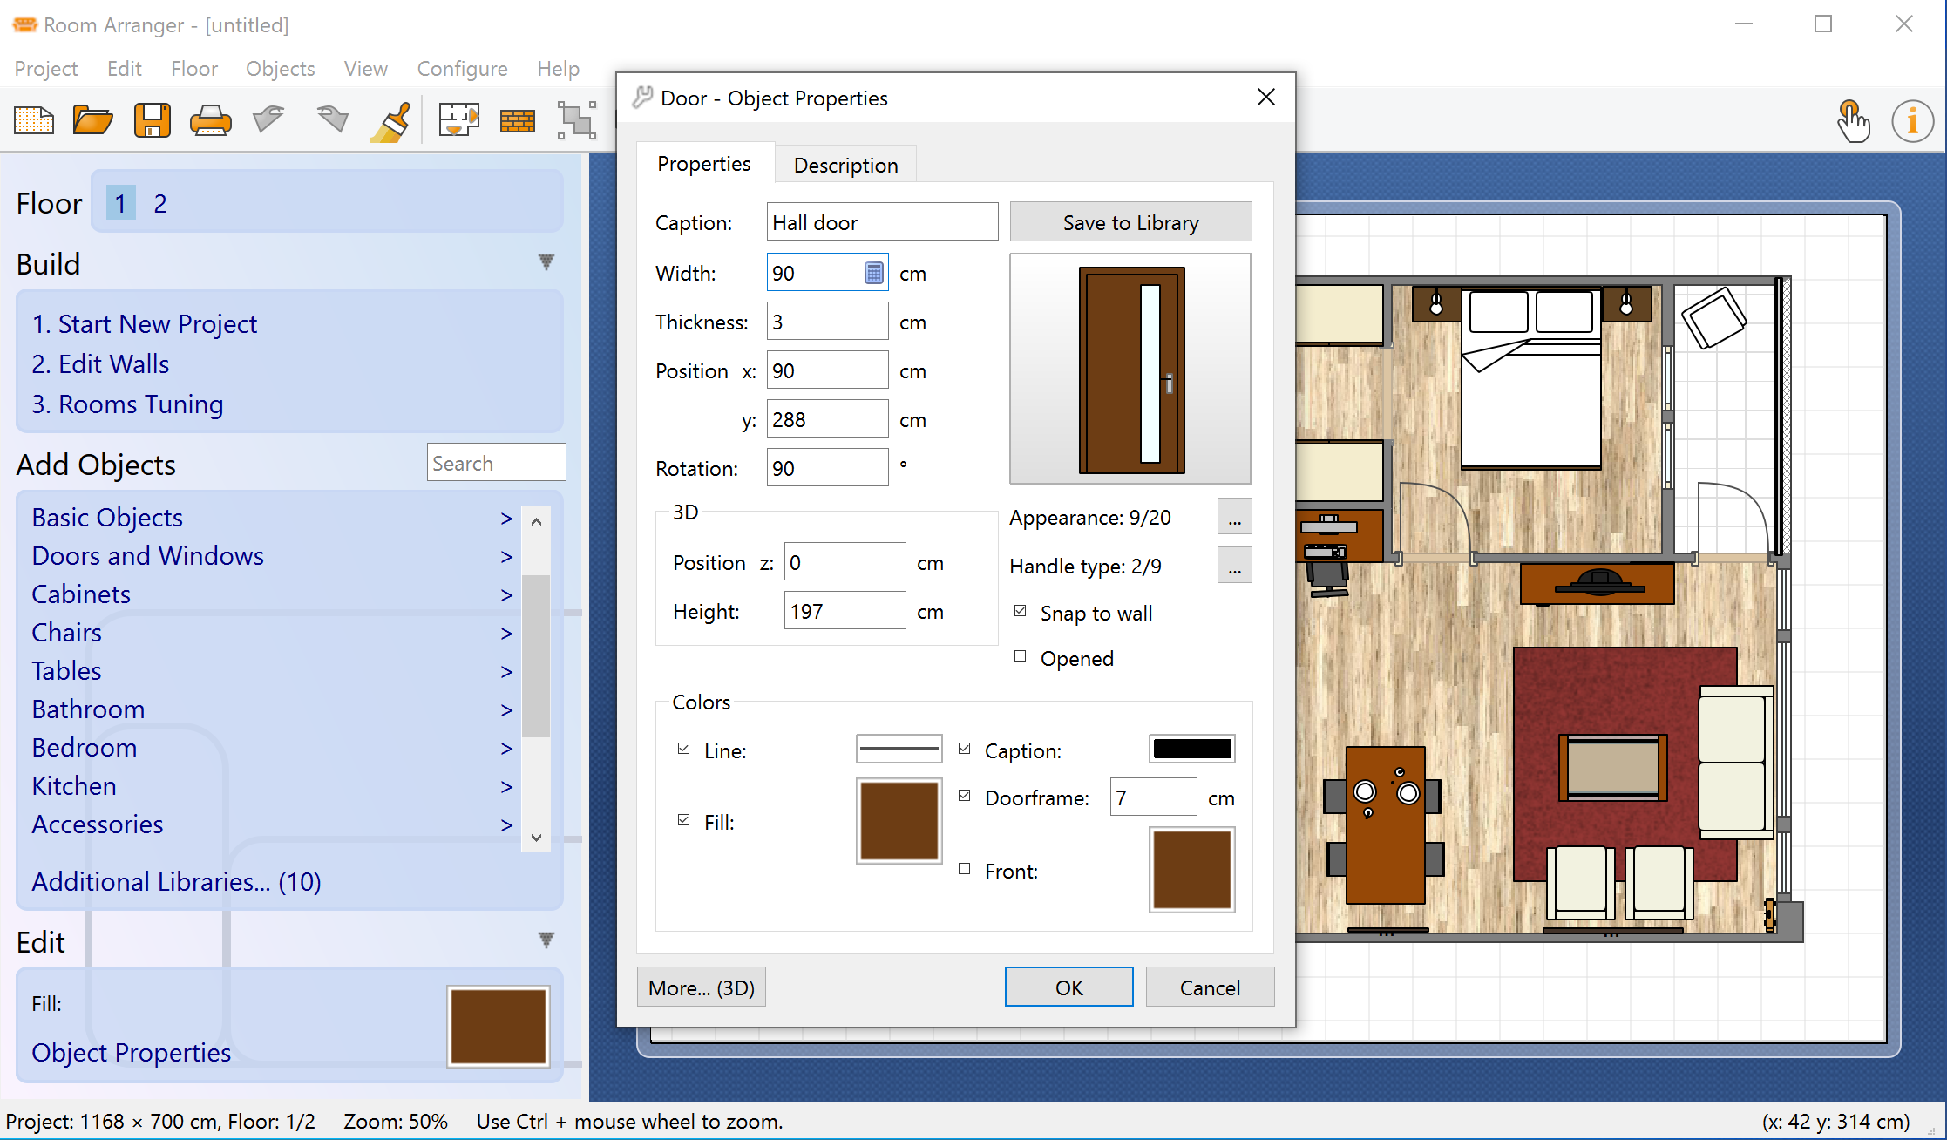
Task: Create a new project using the toolbar icon
Action: tap(33, 119)
